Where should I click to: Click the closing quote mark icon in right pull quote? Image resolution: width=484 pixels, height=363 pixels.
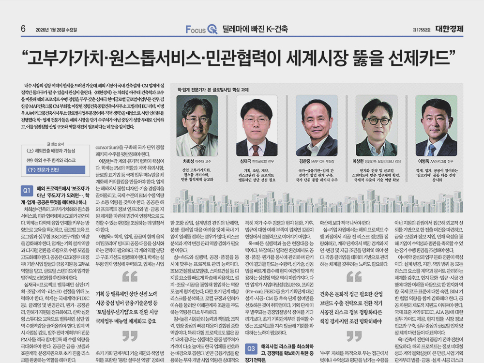coord(354,335)
